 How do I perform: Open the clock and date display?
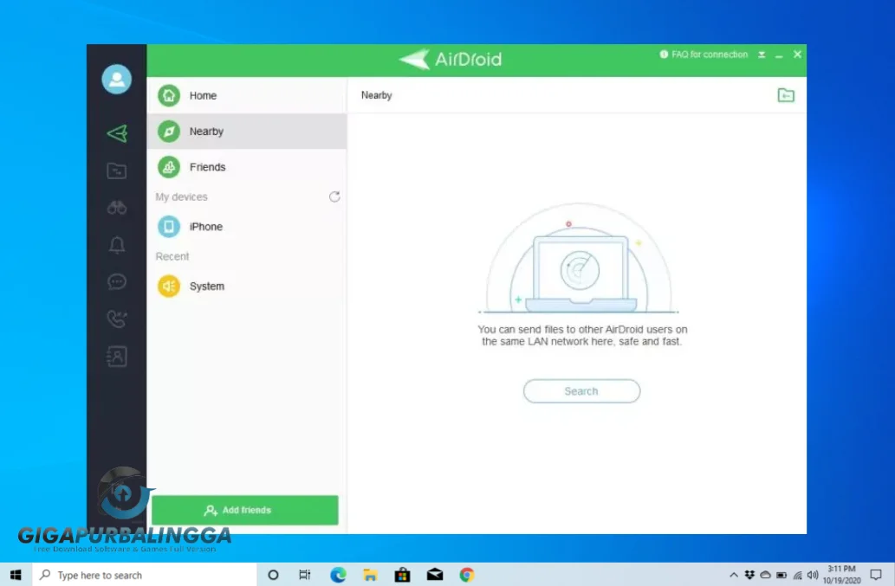click(x=841, y=575)
